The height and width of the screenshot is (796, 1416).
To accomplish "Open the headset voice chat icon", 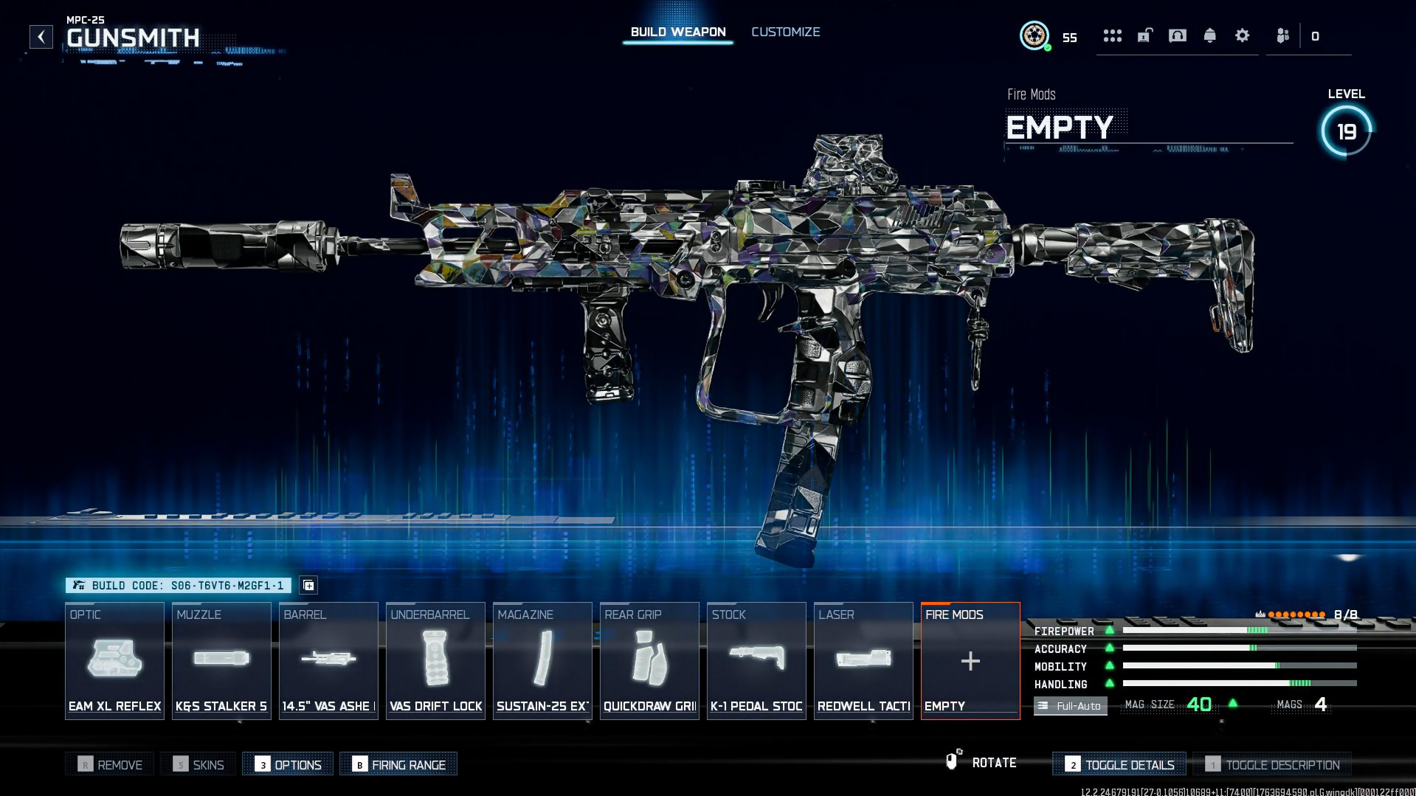I will [1177, 35].
